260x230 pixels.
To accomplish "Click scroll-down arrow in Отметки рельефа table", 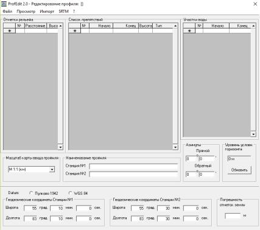I will click(60, 147).
